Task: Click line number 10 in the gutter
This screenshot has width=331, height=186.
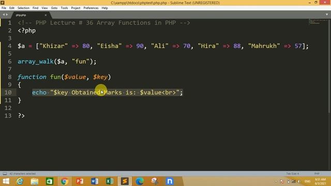Action: point(8,92)
